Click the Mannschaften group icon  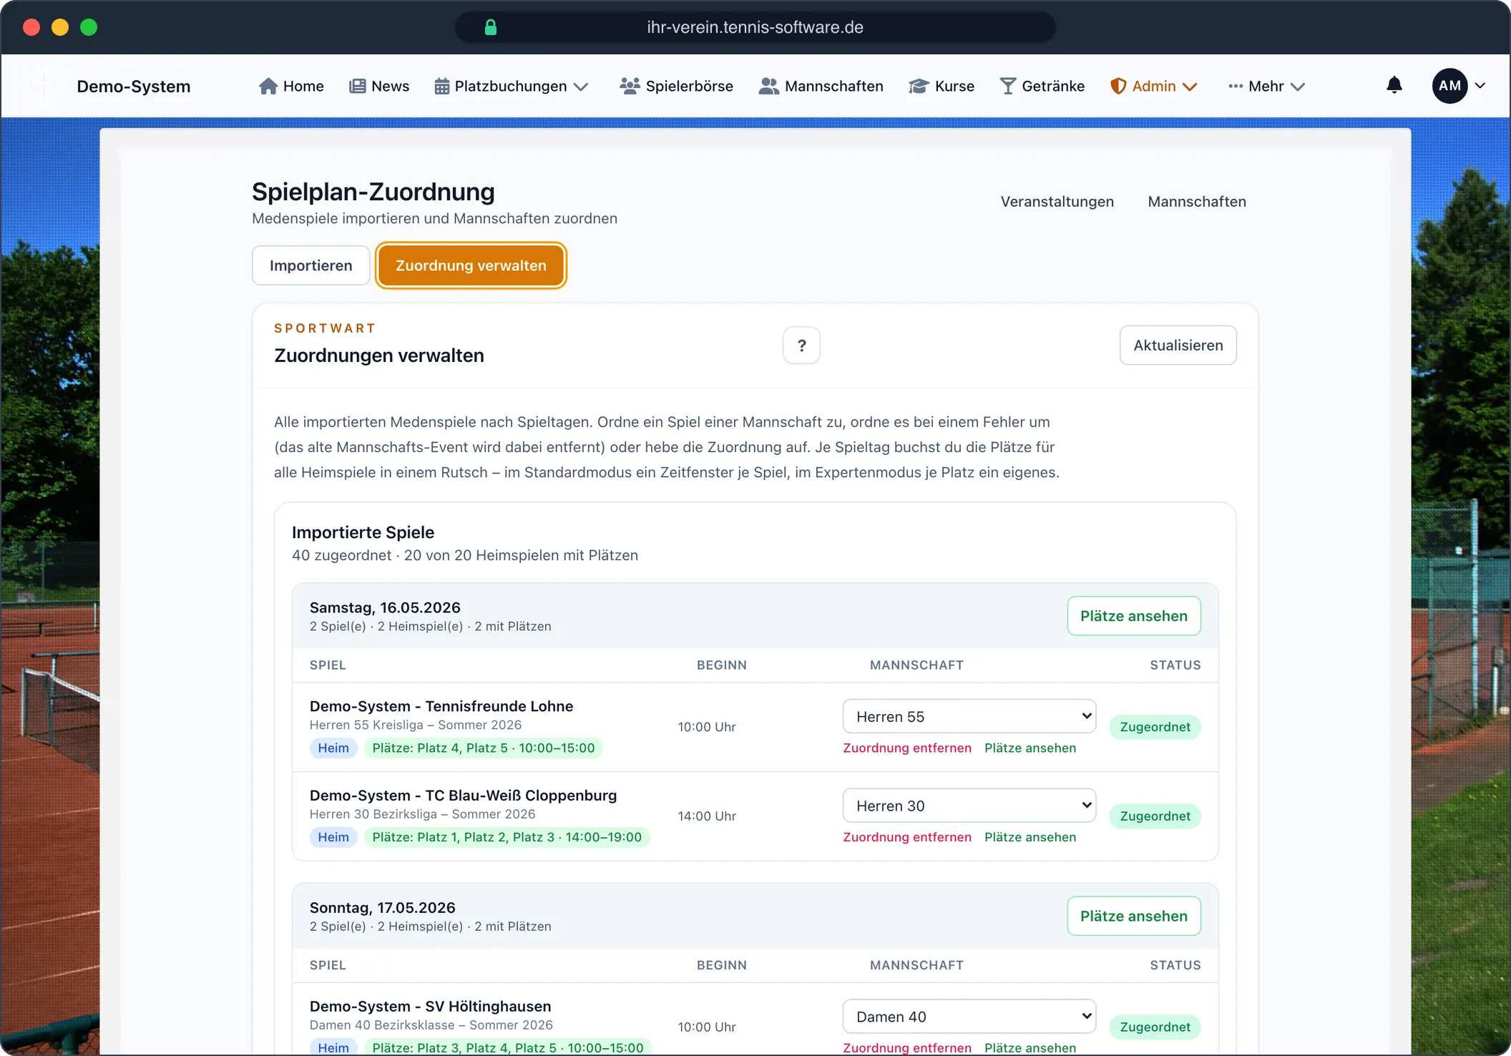pos(768,86)
